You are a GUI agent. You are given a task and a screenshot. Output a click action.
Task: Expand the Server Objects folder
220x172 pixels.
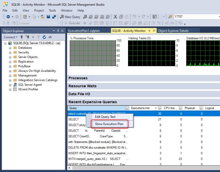(10, 57)
